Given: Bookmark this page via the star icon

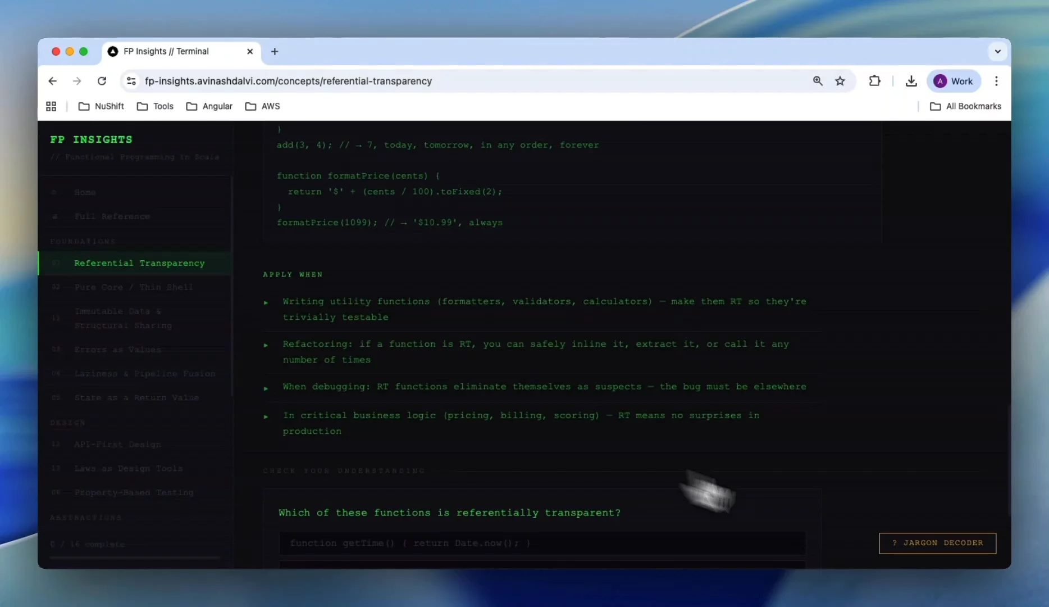Looking at the screenshot, I should 840,81.
